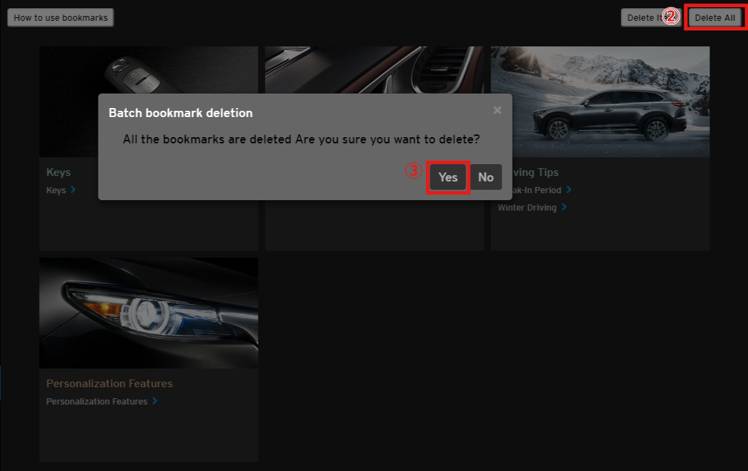Click arrow icon next to Personalization Features link
This screenshot has width=748, height=471.
(x=155, y=401)
